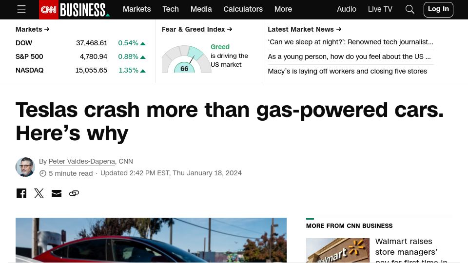
Task: Click the author's profile photo
Action: click(25, 167)
